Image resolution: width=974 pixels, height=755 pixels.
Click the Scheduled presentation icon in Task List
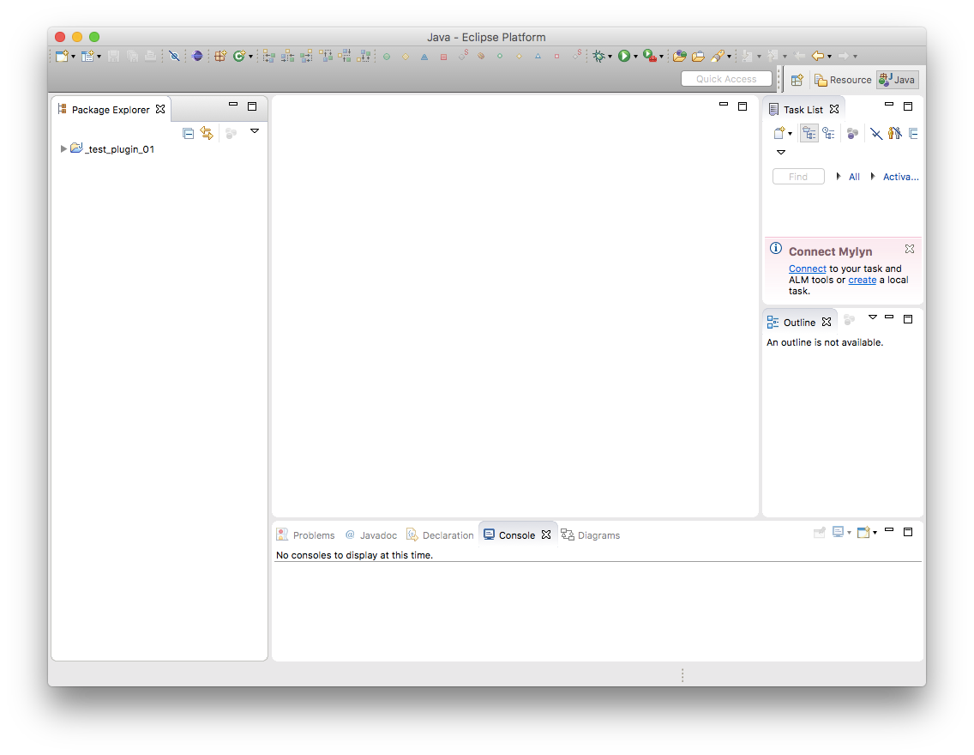[828, 133]
